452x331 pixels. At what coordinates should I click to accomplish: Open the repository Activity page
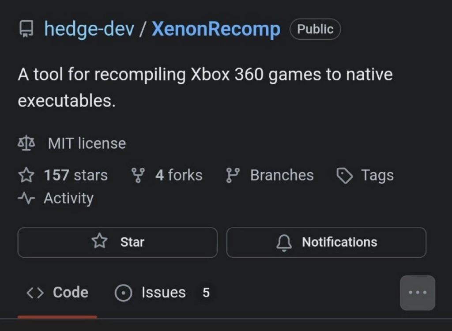coord(68,199)
